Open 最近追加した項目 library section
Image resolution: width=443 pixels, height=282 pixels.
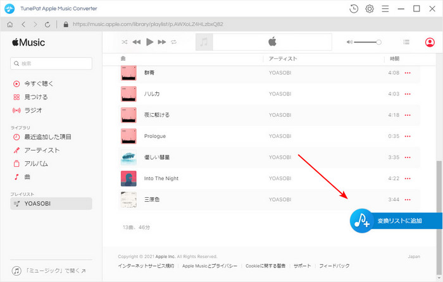pos(42,137)
